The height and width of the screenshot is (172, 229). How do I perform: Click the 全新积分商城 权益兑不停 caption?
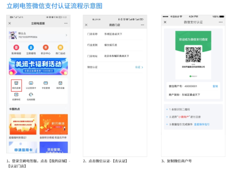tap(53, 137)
